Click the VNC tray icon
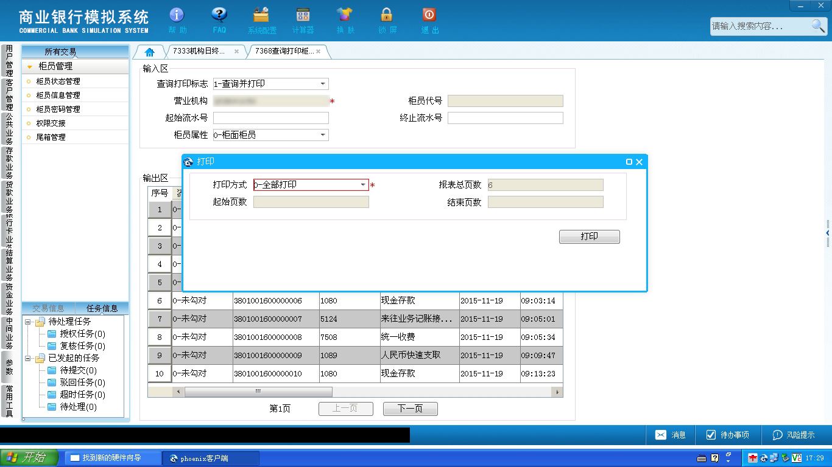The height and width of the screenshot is (467, 832). coord(797,458)
